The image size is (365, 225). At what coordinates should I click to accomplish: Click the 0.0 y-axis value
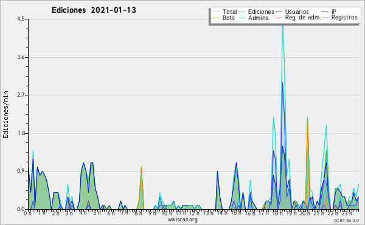(21, 209)
